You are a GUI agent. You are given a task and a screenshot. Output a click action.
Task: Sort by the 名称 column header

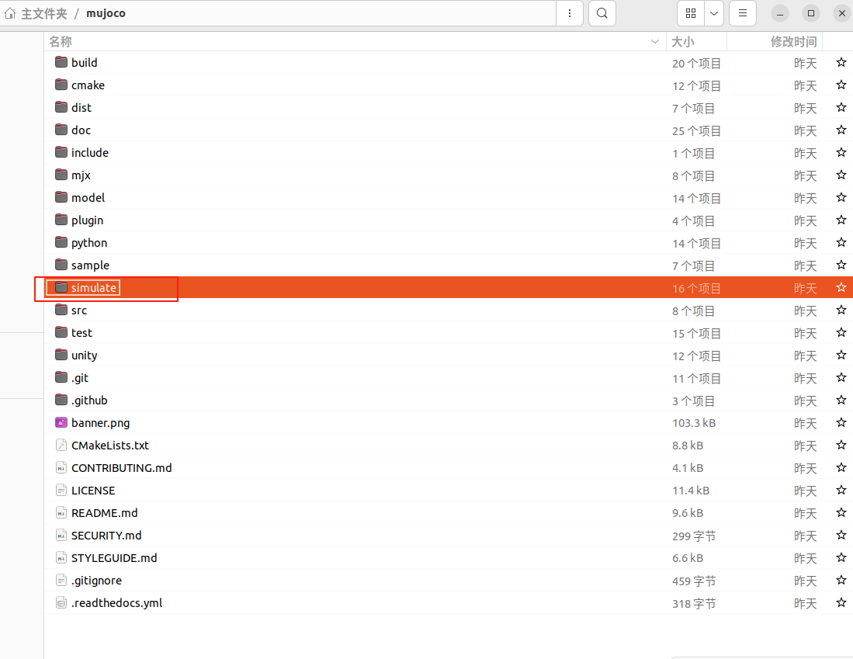[61, 41]
